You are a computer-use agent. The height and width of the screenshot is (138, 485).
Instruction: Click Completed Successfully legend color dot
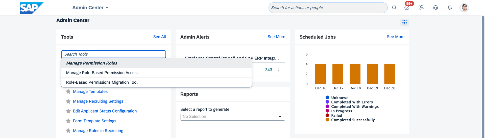pyautogui.click(x=327, y=120)
